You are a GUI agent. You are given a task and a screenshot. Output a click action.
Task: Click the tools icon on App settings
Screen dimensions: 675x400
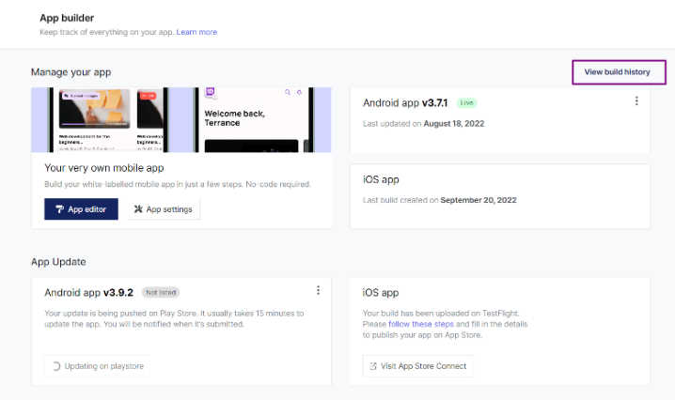coord(140,209)
